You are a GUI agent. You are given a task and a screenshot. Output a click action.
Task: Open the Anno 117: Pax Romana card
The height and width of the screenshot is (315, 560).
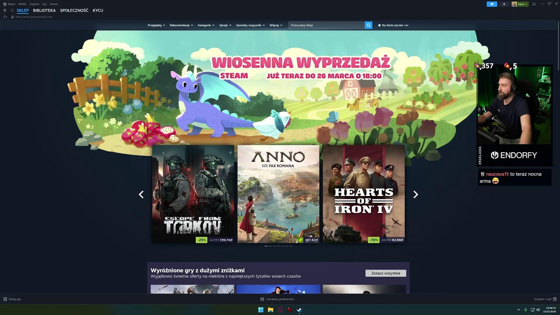278,194
